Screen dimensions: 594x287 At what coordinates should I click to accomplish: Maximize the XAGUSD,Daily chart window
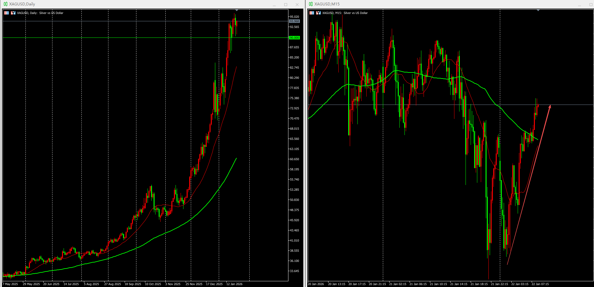tap(286, 4)
